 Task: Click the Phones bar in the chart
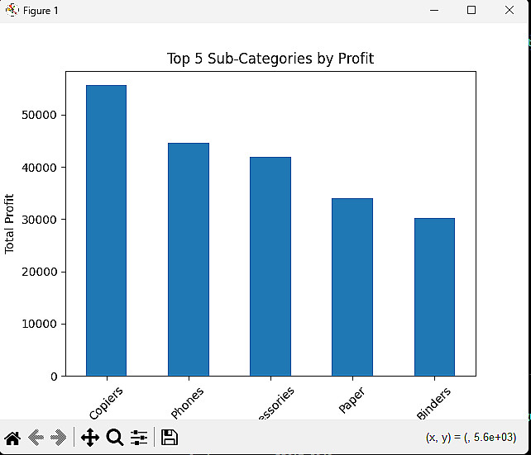189,259
